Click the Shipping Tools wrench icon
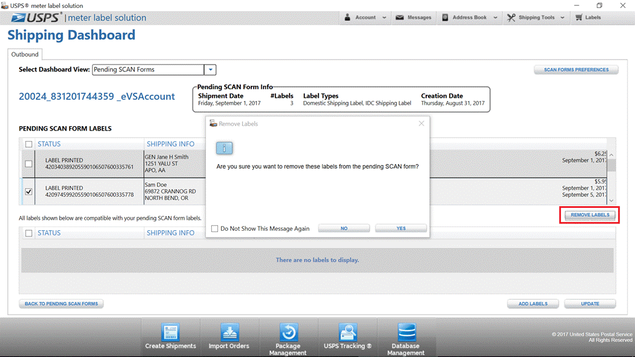 click(x=511, y=17)
